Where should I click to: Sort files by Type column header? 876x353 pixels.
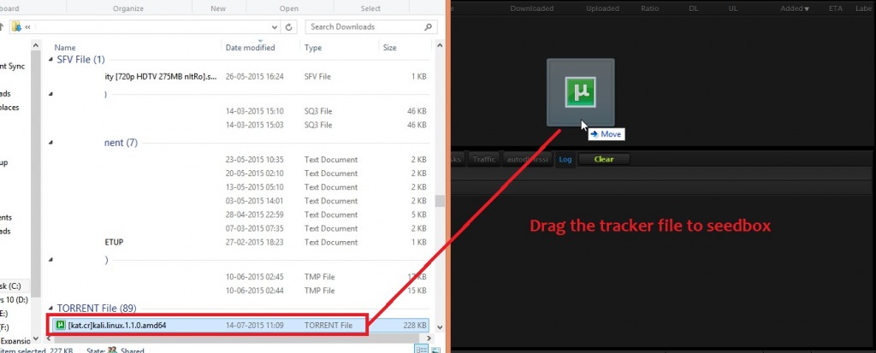click(313, 48)
